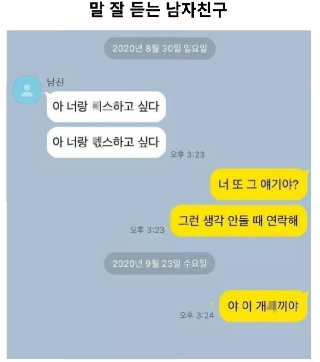Screen dimensions: 320x362
Task: Click the blurred character in the second white bubble
Action: click(94, 142)
